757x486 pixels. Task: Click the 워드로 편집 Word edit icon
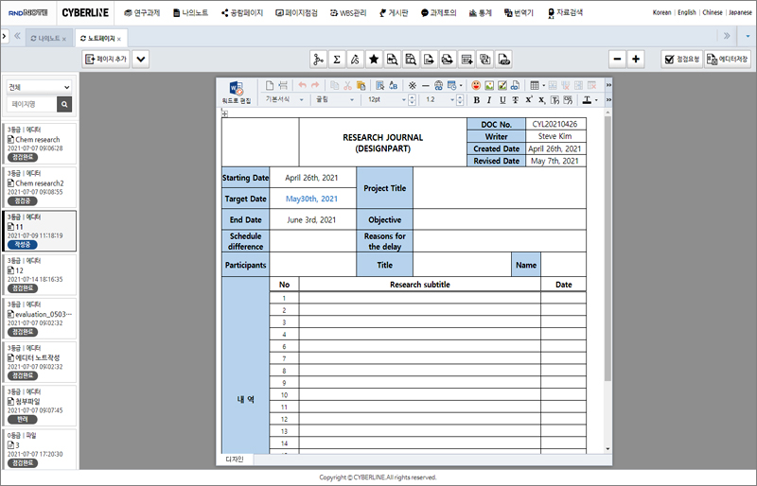coord(237,91)
